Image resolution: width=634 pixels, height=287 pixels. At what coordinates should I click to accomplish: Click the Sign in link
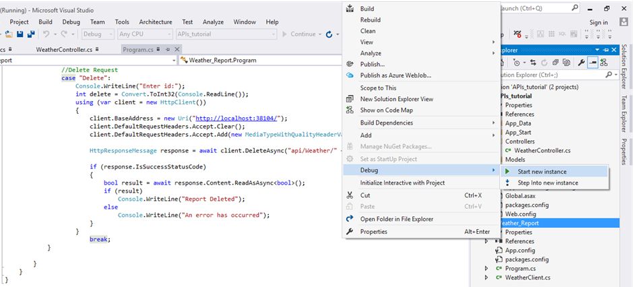(x=598, y=23)
